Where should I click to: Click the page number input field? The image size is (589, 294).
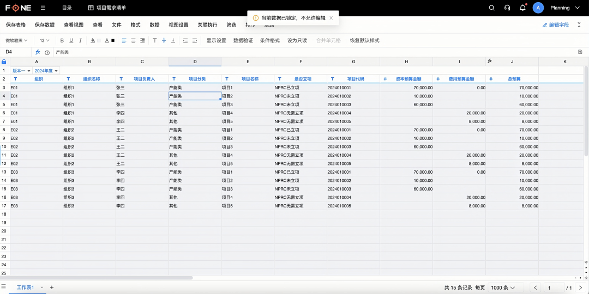coord(555,287)
